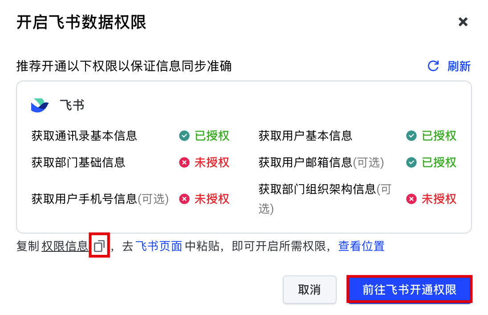Click the underlined 权限信息 text
This screenshot has width=488, height=315.
tap(65, 246)
